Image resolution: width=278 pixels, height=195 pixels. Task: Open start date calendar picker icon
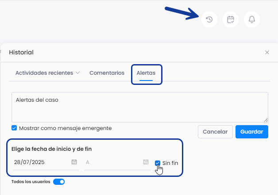coord(74,162)
